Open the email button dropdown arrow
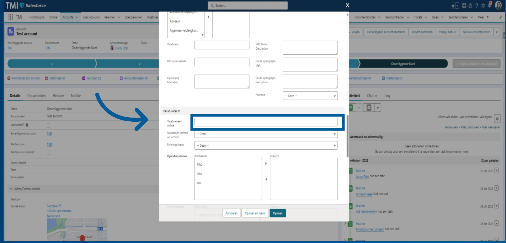This screenshot has height=243, width=506. click(x=378, y=108)
